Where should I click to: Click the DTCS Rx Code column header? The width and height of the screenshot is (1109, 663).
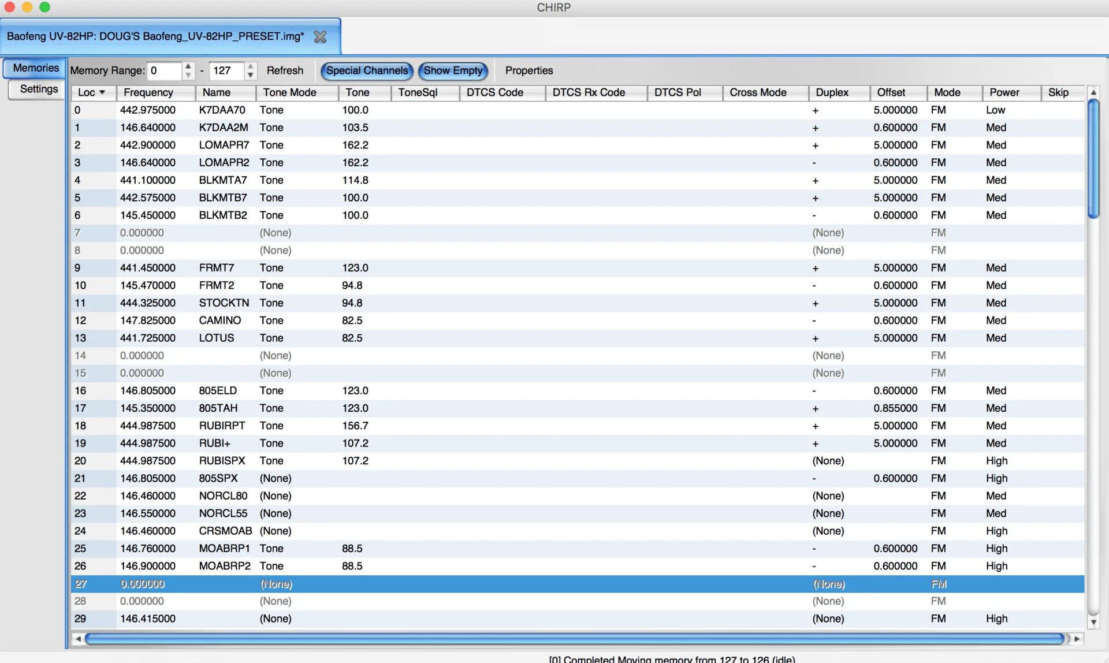[596, 92]
